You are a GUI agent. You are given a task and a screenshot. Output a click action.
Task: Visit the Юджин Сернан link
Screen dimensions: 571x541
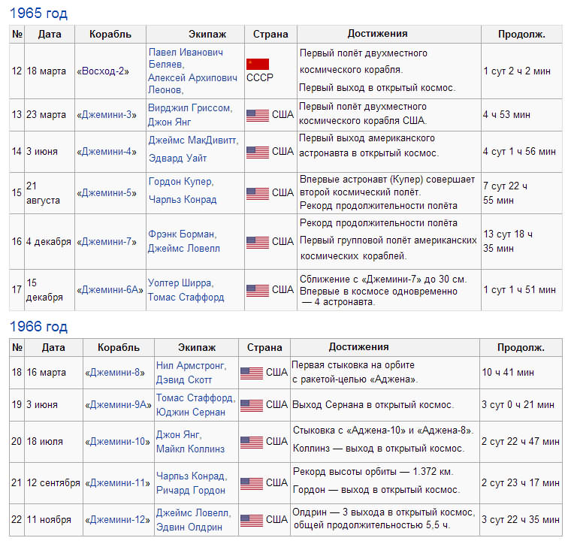click(190, 412)
